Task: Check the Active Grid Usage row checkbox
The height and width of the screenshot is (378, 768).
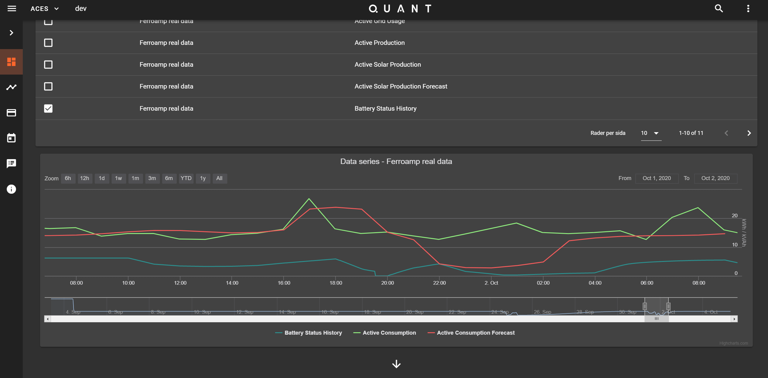Action: (x=48, y=22)
